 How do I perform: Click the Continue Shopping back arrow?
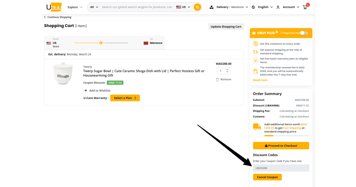pyautogui.click(x=45, y=17)
